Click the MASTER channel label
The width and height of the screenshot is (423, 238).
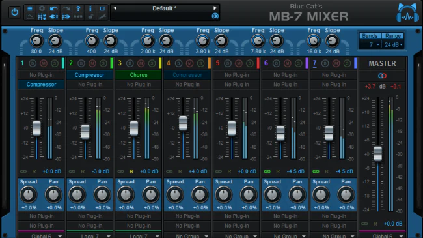click(382, 63)
